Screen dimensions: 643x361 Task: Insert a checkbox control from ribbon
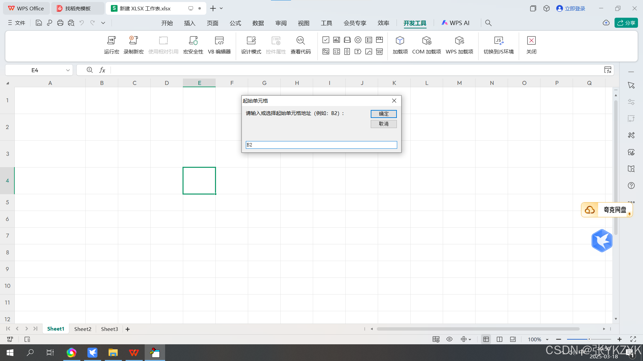pos(326,40)
